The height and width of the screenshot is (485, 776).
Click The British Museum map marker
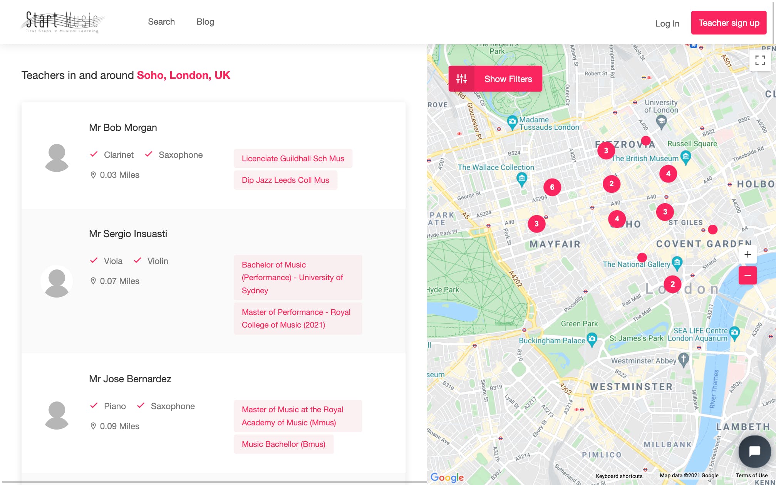pyautogui.click(x=685, y=157)
